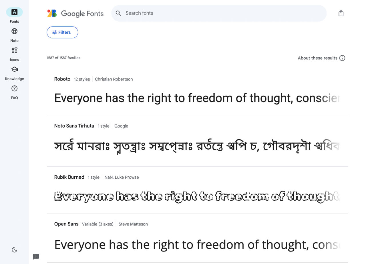
Task: Open the Filters panel
Action: tap(62, 32)
